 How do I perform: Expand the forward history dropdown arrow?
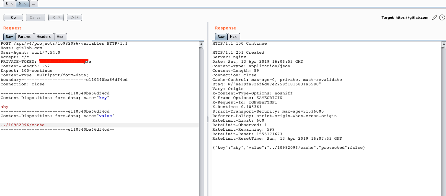click(x=78, y=17)
